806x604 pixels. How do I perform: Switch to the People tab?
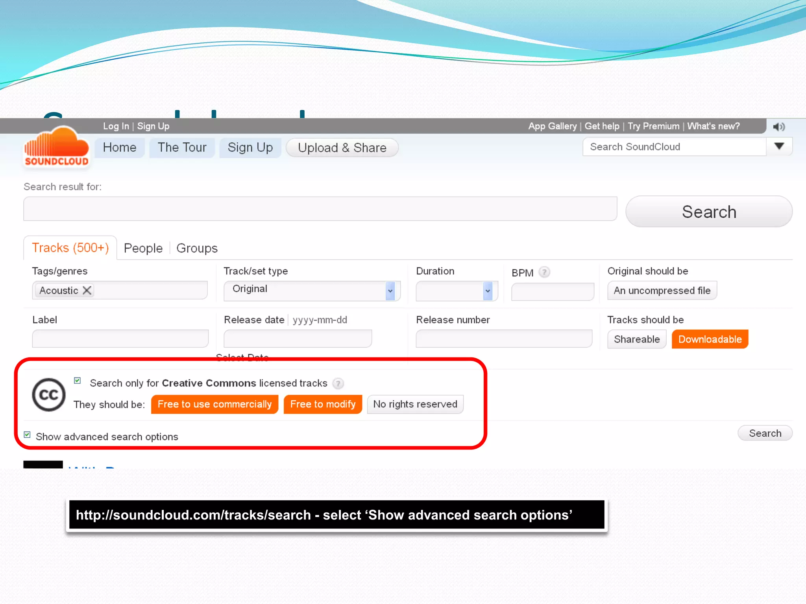143,248
